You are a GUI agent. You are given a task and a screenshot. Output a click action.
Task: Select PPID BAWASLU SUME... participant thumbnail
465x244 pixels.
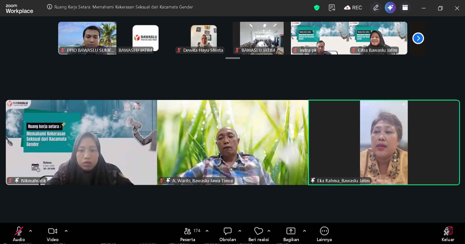(87, 38)
